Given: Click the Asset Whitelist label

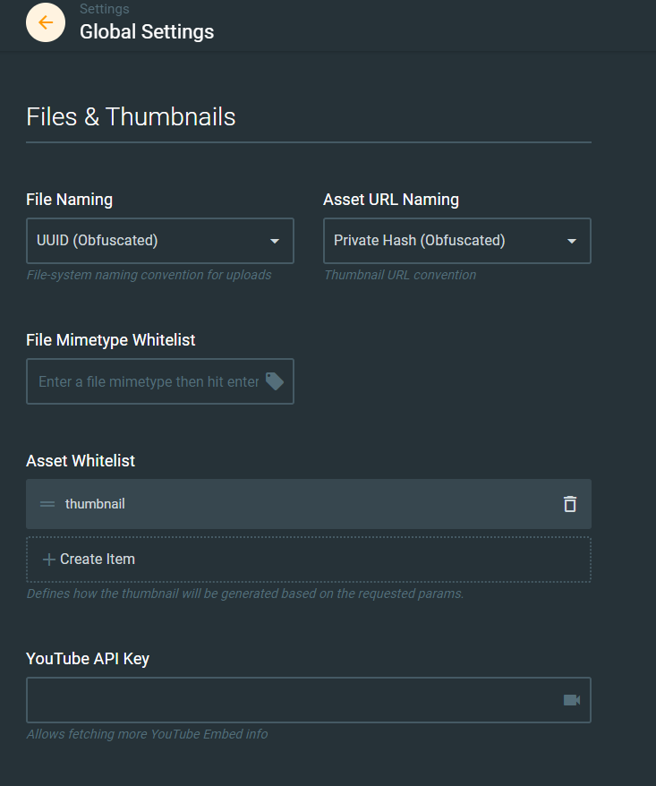Looking at the screenshot, I should tap(81, 461).
